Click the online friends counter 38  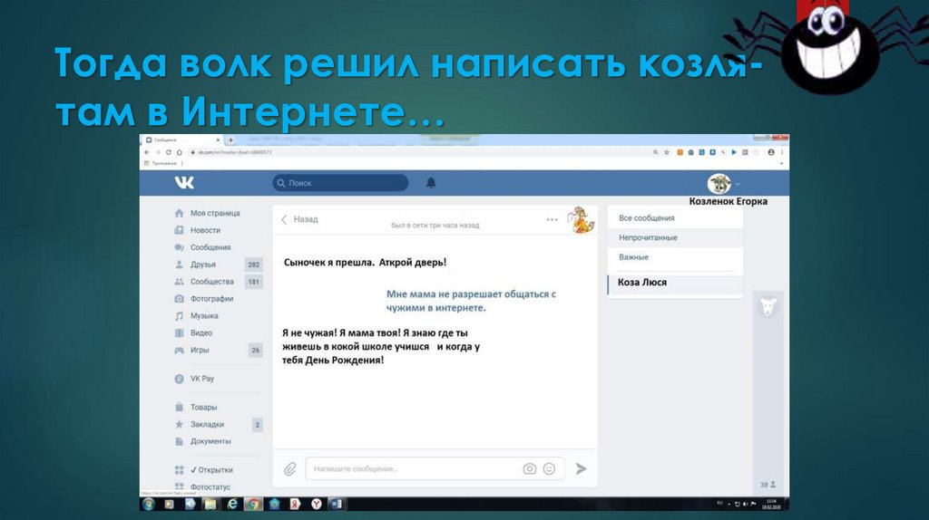768,485
